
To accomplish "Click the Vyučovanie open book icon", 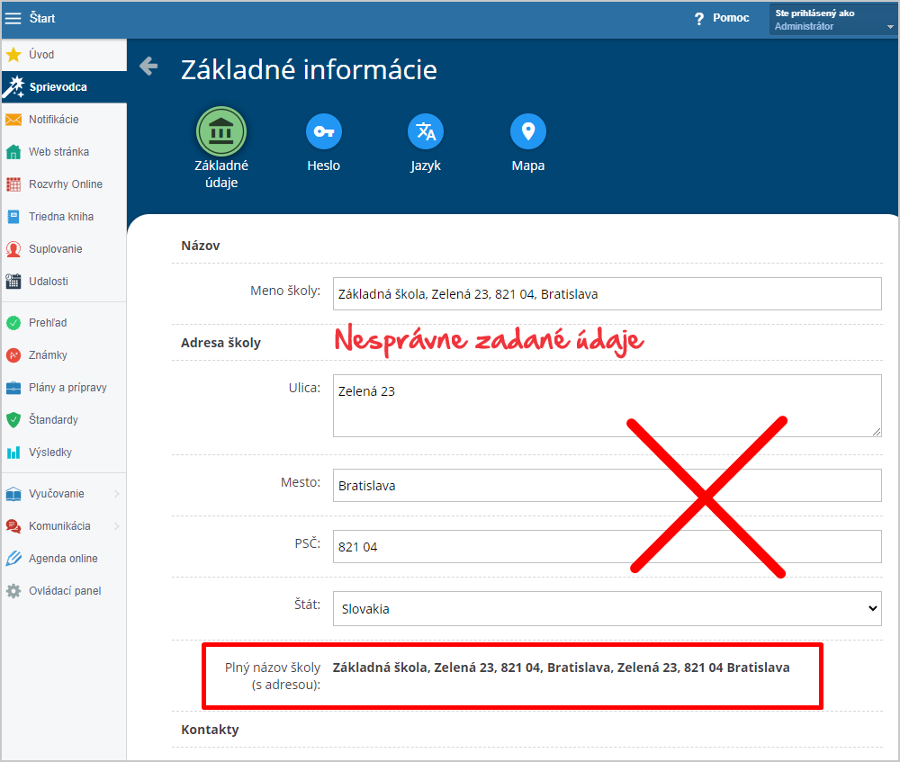I will [x=13, y=494].
